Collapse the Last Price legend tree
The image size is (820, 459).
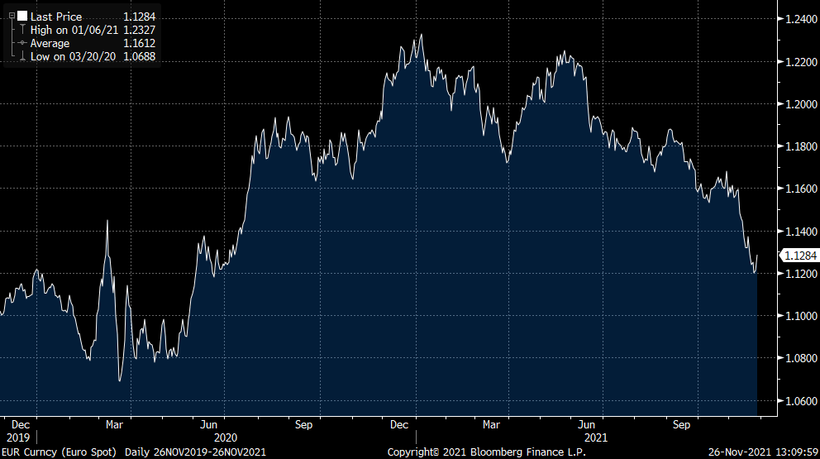pyautogui.click(x=11, y=17)
